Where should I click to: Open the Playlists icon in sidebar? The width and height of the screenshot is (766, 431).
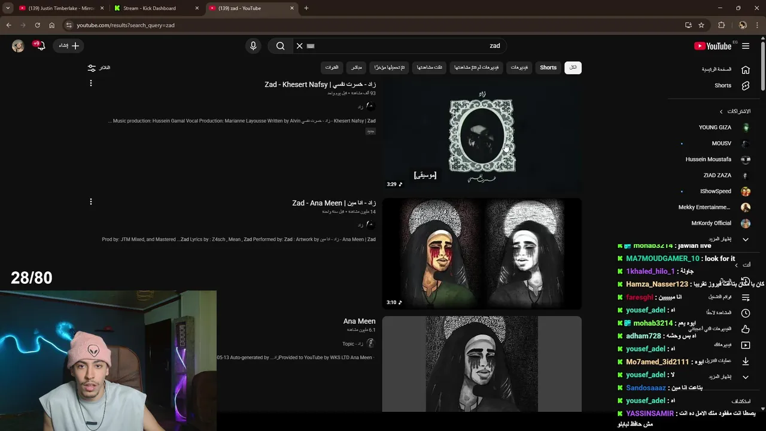click(x=746, y=297)
